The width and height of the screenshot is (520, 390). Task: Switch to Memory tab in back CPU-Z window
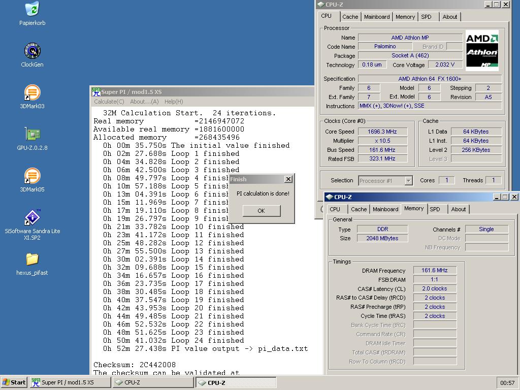[x=405, y=17]
